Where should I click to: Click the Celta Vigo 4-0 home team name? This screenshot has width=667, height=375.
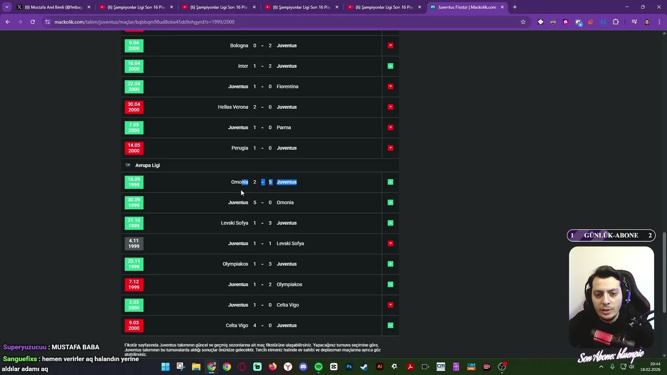click(x=237, y=326)
